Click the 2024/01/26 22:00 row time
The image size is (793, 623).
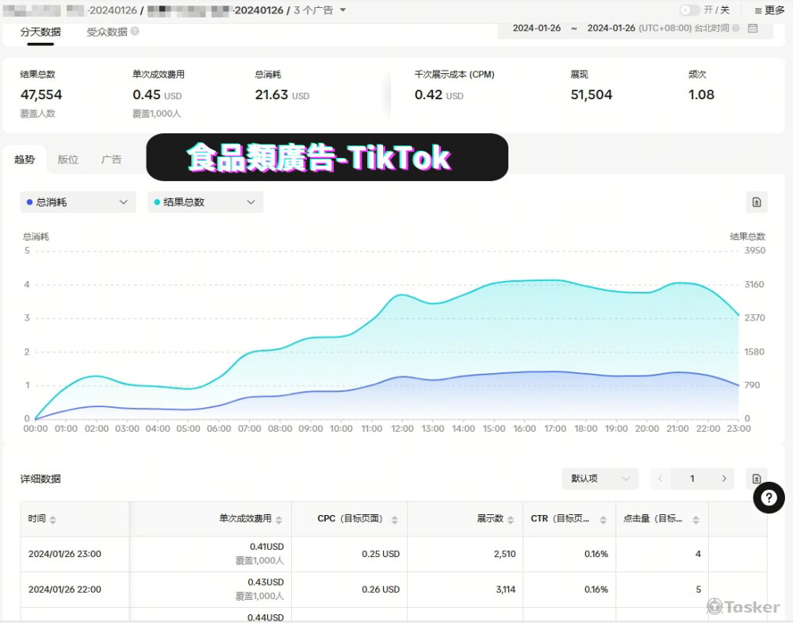65,590
